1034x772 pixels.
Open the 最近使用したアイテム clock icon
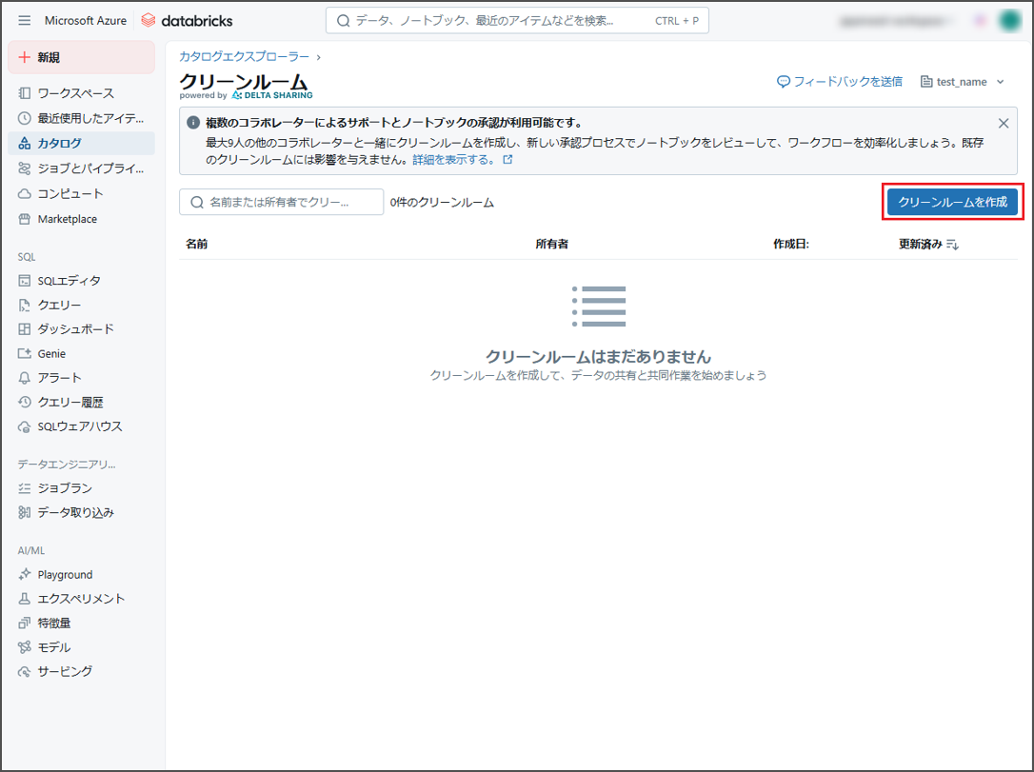click(25, 118)
